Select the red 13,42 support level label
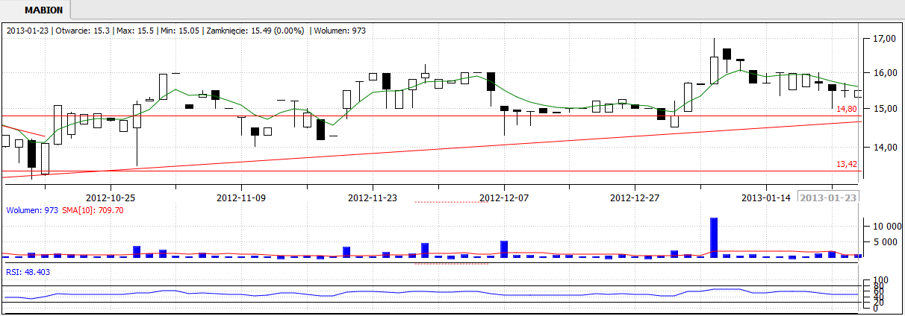This screenshot has height=316, width=905. [846, 164]
